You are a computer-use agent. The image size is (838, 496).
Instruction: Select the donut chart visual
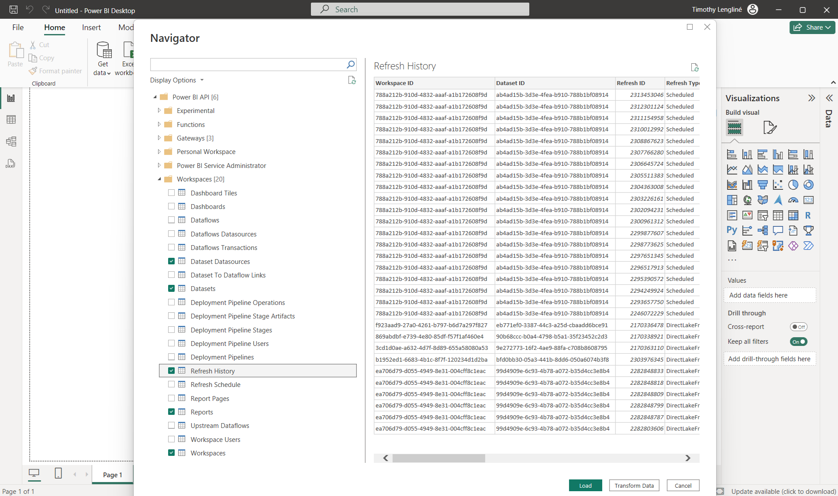pos(808,185)
